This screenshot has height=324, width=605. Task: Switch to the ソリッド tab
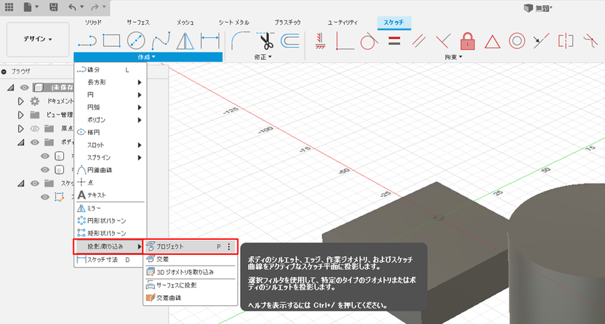tap(93, 23)
